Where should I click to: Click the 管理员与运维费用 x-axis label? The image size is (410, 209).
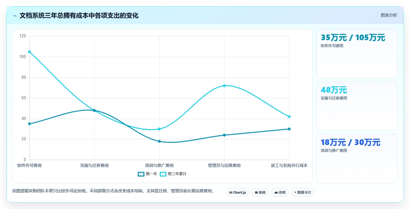(224, 165)
